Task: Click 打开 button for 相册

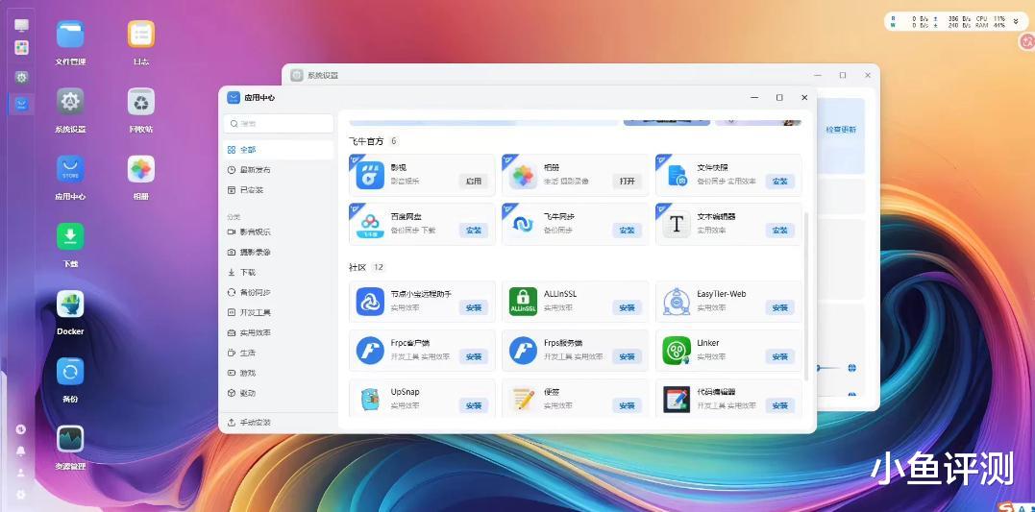Action: [x=627, y=181]
